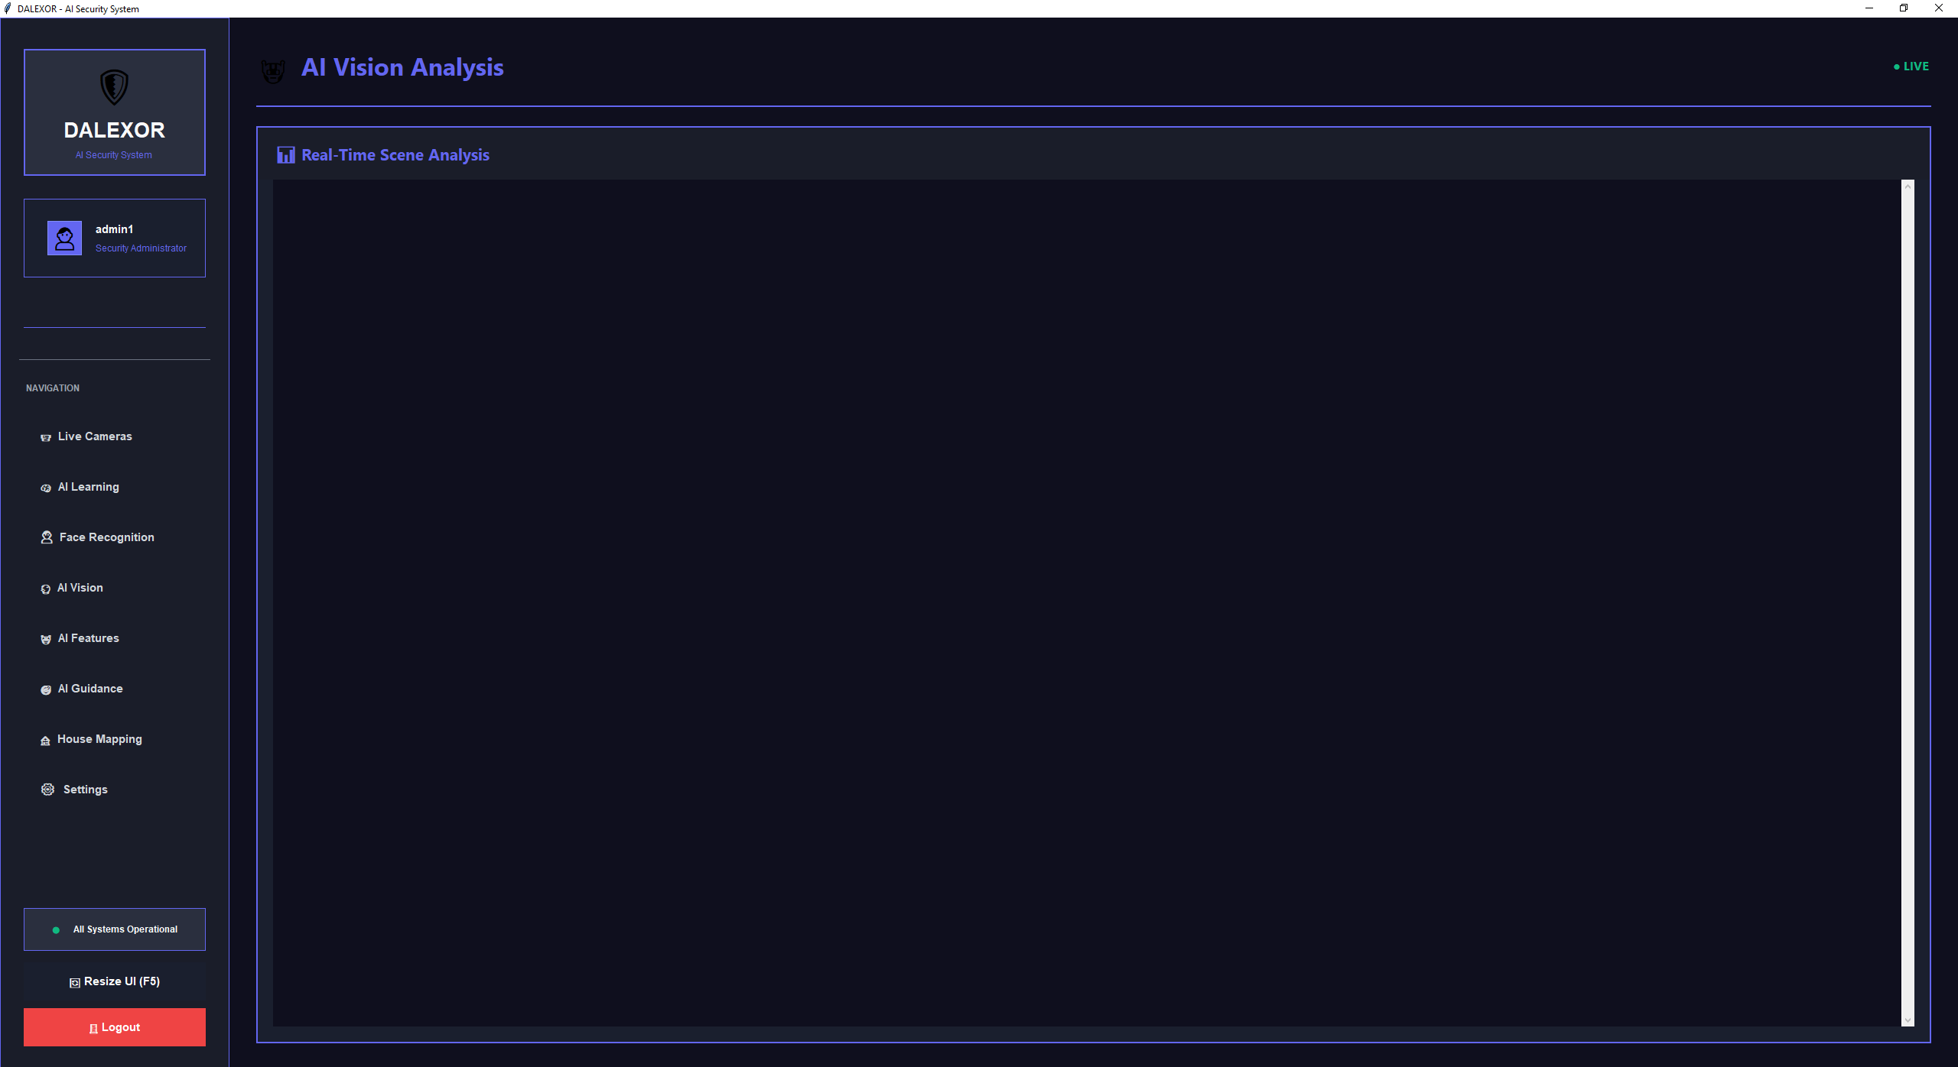Click the All Systems Operational status box
This screenshot has height=1067, width=1958.
[115, 929]
